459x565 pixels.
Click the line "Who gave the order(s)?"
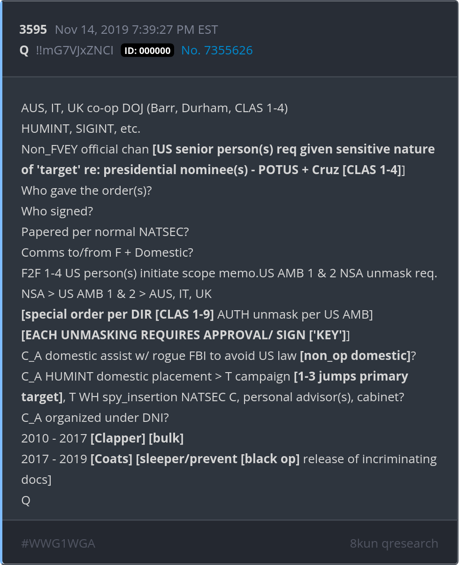point(87,191)
